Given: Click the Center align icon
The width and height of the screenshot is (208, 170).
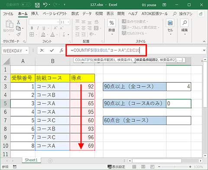Looking at the screenshot, I should [83, 28].
